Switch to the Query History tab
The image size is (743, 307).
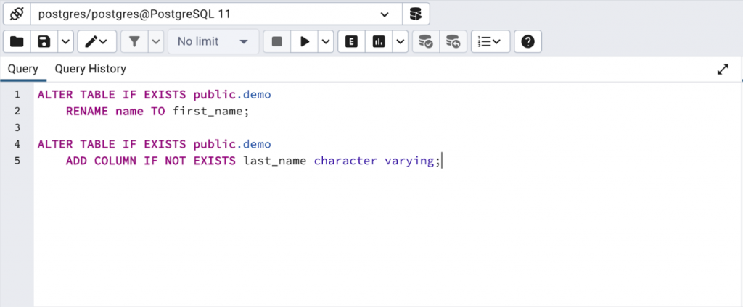(91, 69)
